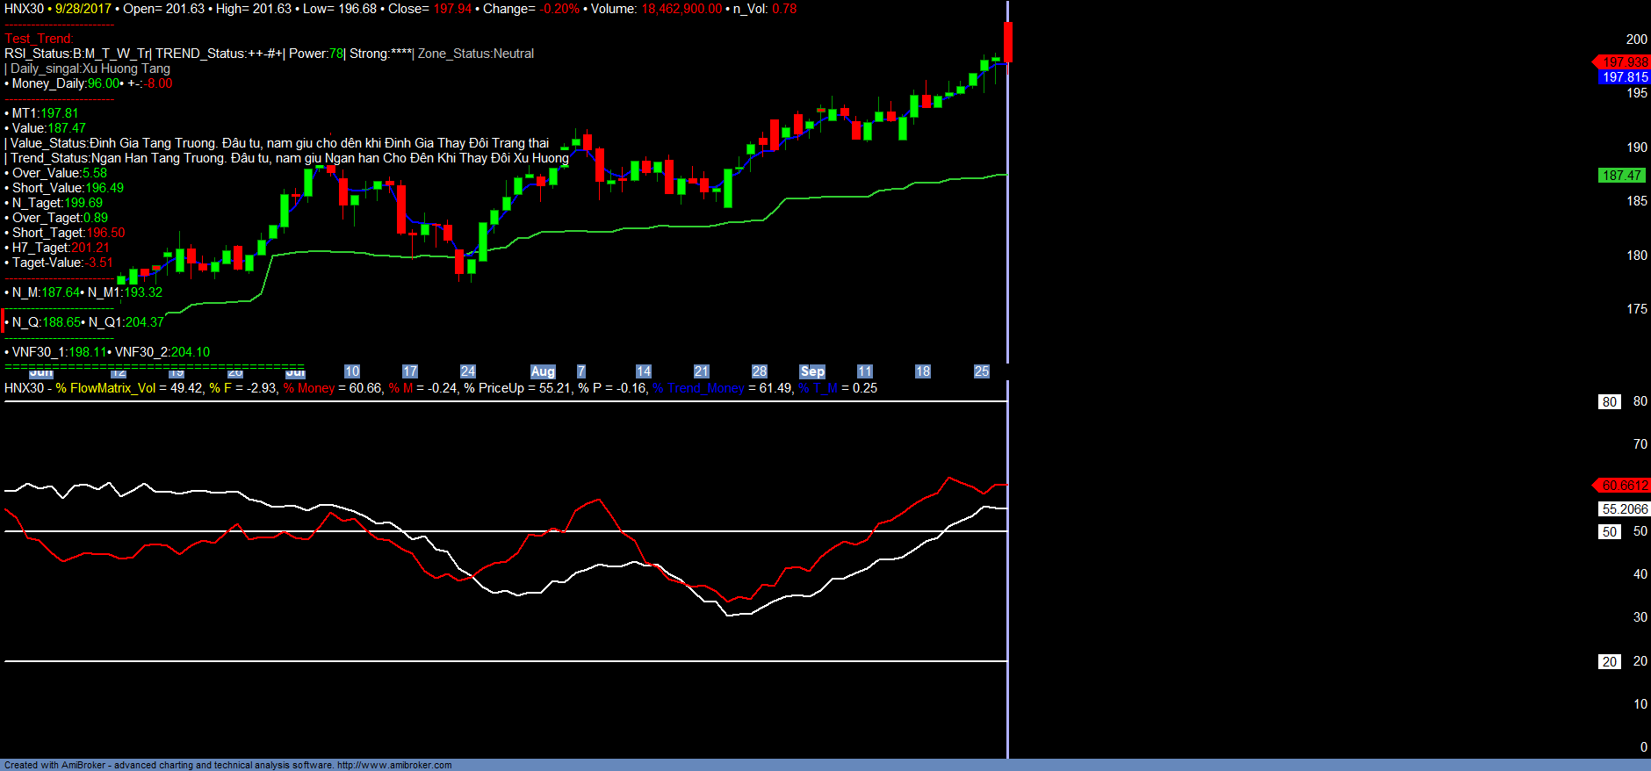Select date marker 10 on the time axis
This screenshot has width=1651, height=771.
[352, 371]
